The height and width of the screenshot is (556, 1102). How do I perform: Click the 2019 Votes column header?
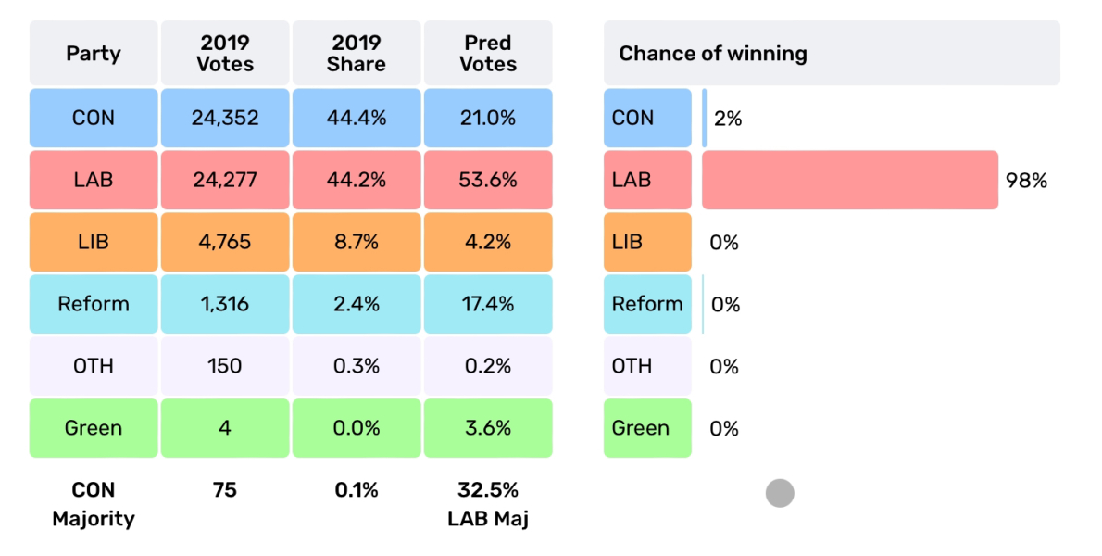225,53
